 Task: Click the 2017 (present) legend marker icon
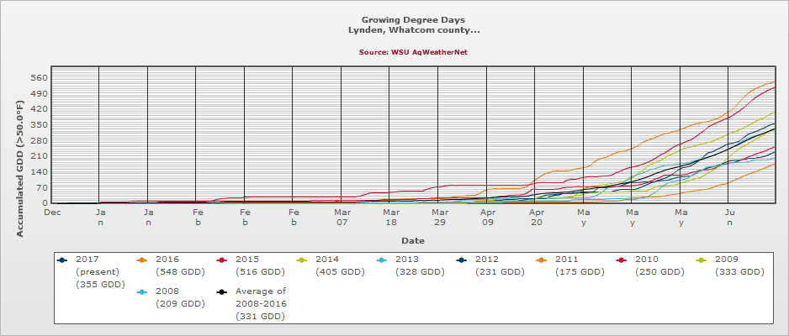click(62, 260)
